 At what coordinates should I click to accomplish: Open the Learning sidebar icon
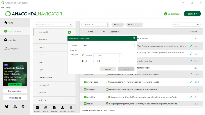(5, 40)
